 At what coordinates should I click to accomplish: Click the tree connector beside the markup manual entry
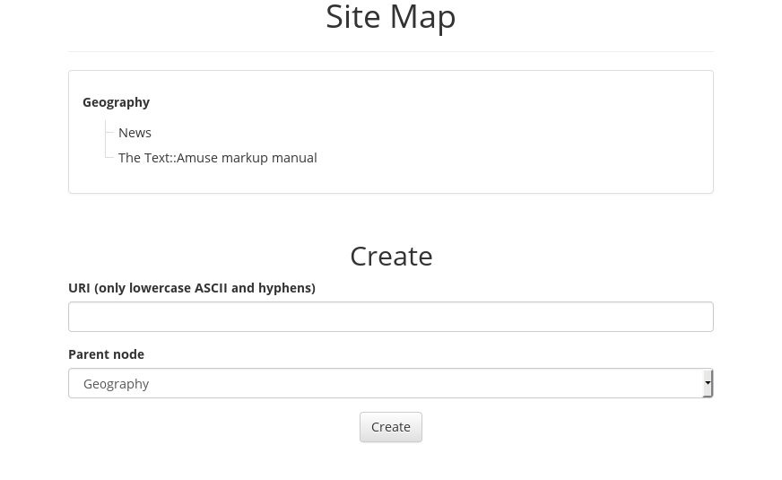(x=109, y=158)
